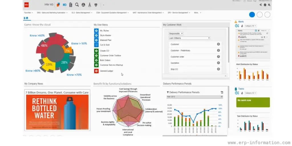Click the droplet priority icon under Tasks
Screen dimensions: 292x146
point(242,93)
